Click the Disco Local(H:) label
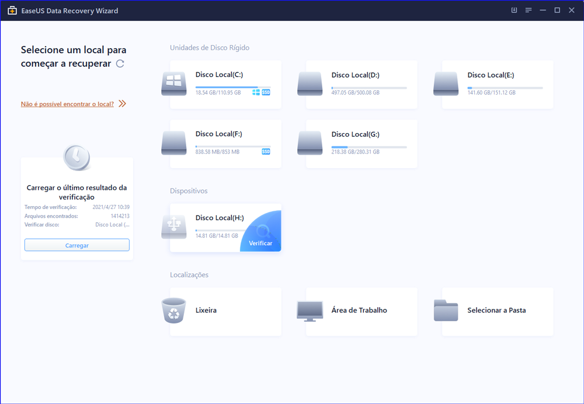 [220, 217]
